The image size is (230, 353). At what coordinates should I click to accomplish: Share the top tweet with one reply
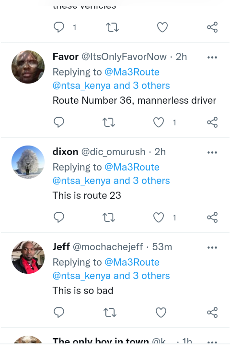(212, 27)
